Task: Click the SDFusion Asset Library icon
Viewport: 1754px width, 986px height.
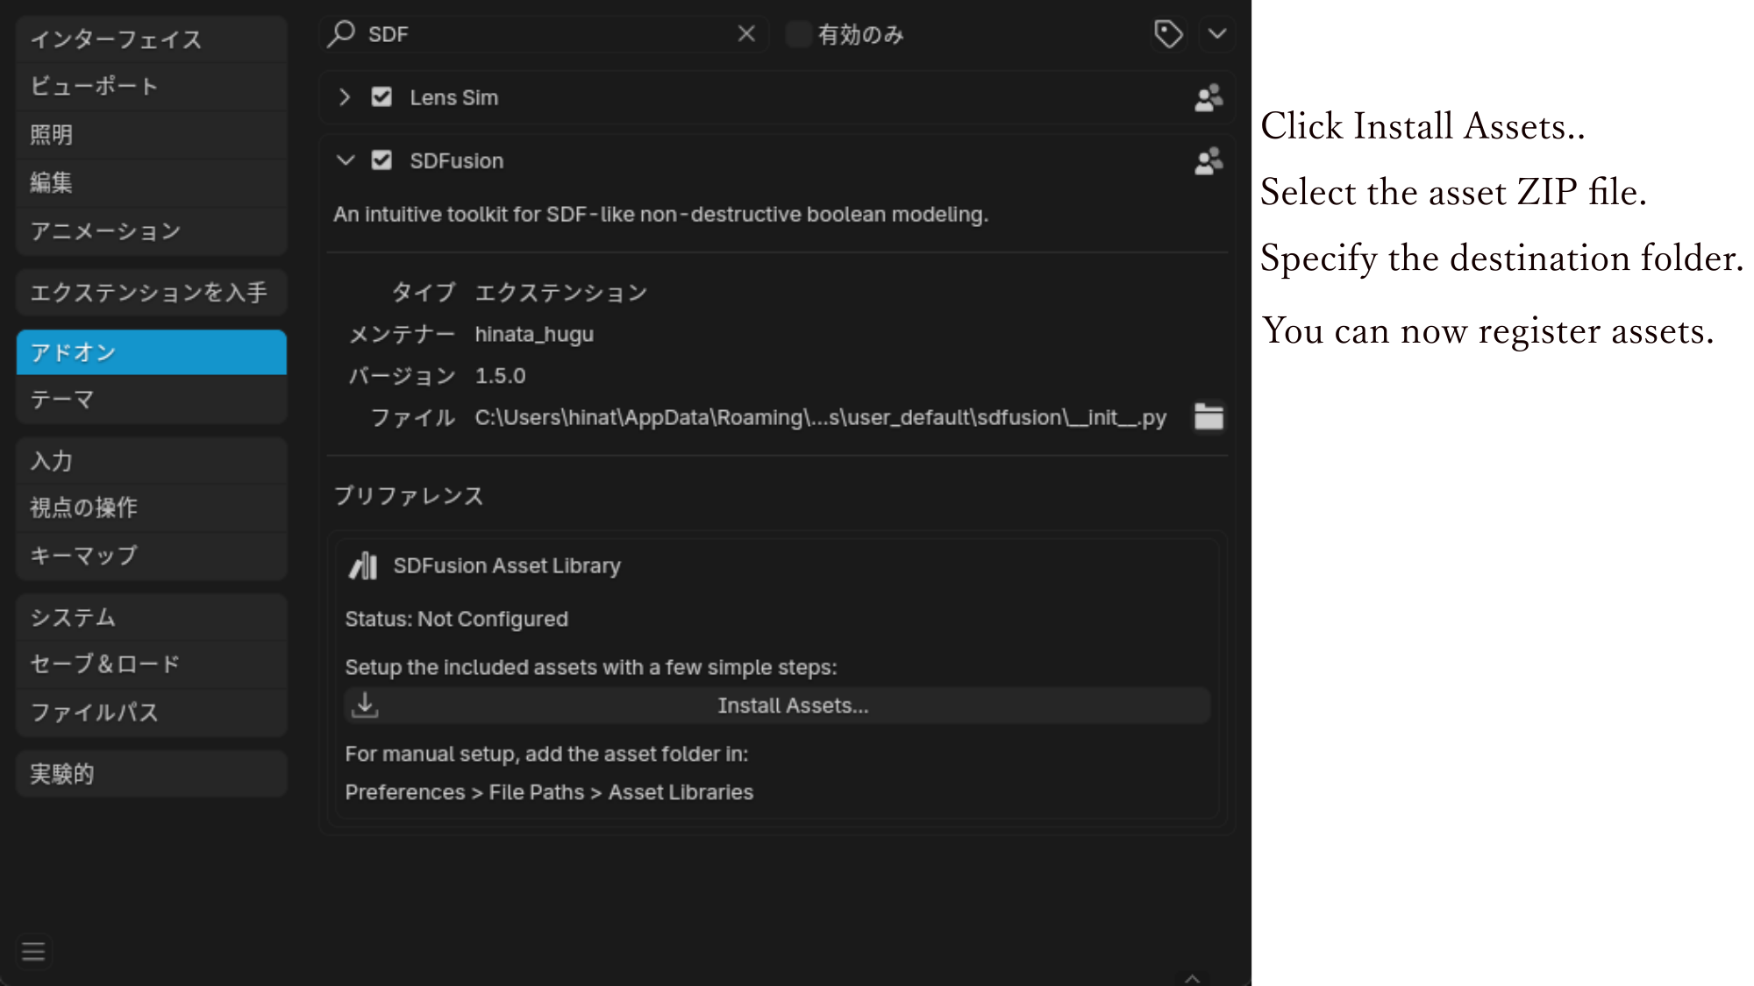Action: [363, 566]
